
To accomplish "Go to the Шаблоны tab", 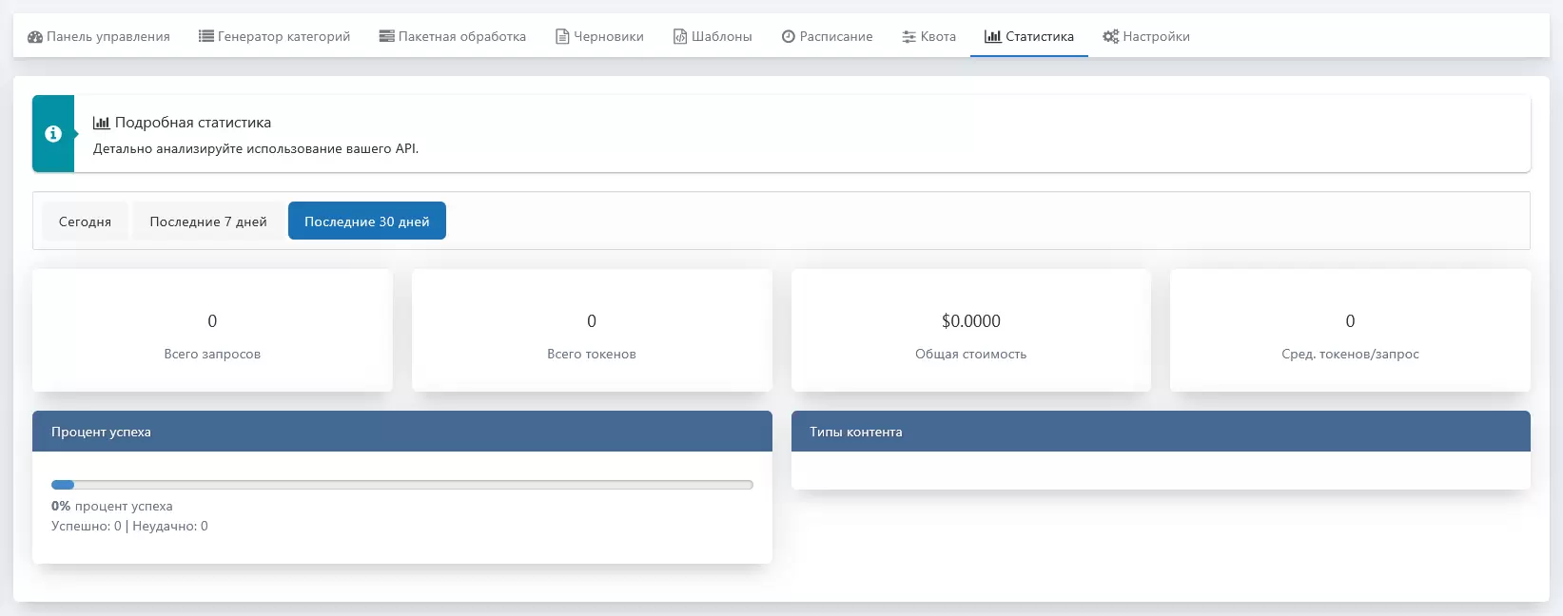I will click(x=713, y=36).
